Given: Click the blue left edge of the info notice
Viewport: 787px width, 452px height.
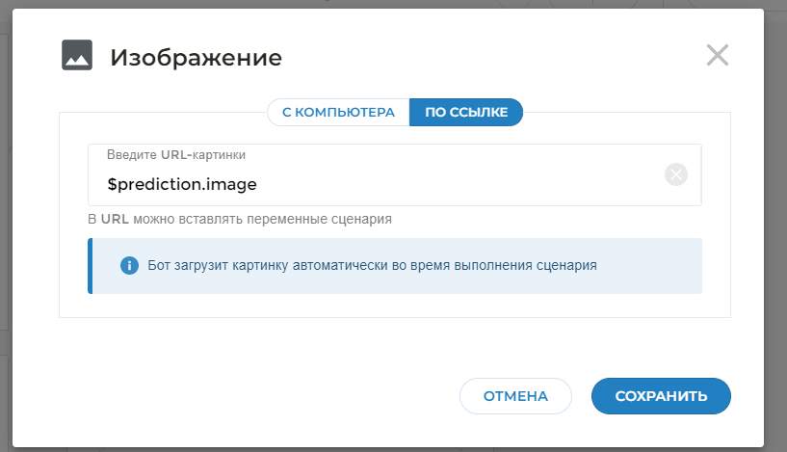Looking at the screenshot, I should click(x=90, y=266).
